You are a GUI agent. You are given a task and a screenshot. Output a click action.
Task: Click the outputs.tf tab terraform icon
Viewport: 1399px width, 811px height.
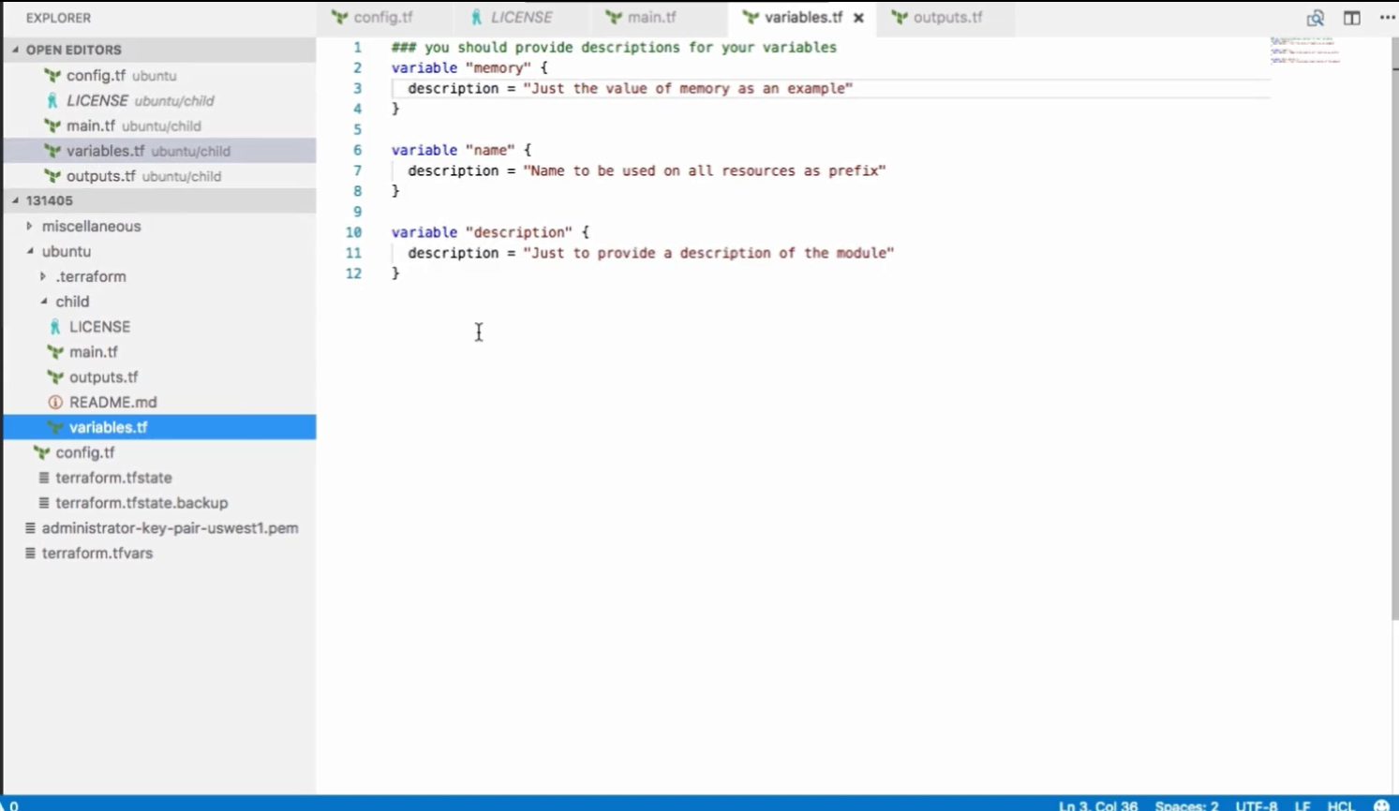click(899, 18)
